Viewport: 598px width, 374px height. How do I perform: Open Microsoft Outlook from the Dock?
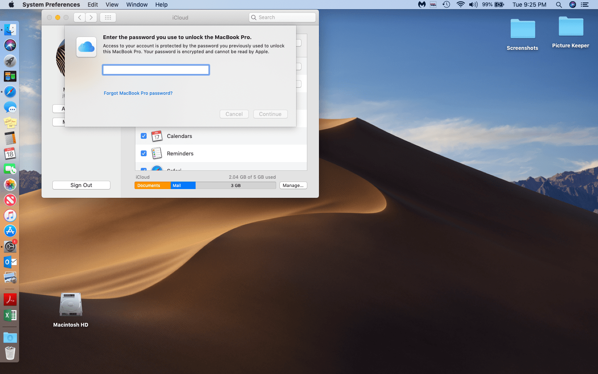pos(10,262)
